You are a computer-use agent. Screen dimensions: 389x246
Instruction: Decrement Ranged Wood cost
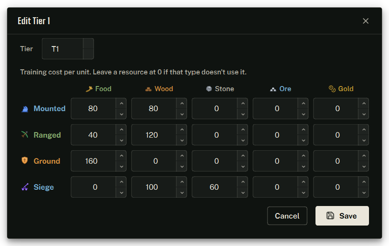182,140
